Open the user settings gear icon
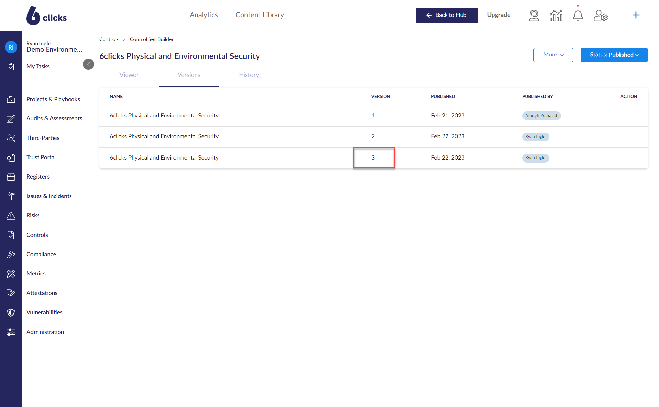659x407 pixels. pyautogui.click(x=601, y=15)
